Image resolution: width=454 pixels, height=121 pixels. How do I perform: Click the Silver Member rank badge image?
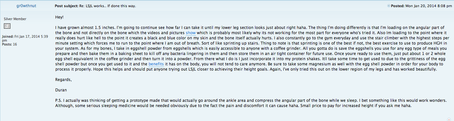click(x=7, y=26)
